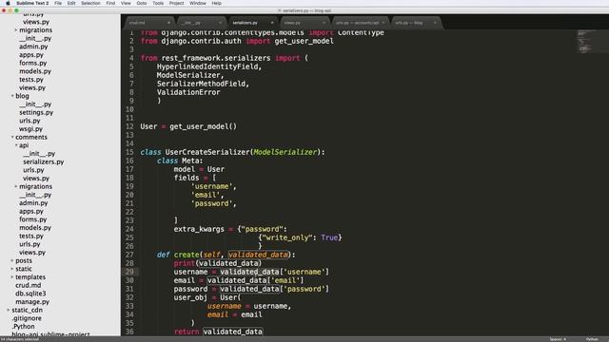Image resolution: width=609 pixels, height=342 pixels.
Task: Open the Selection menu
Action: pyautogui.click(x=90, y=3)
